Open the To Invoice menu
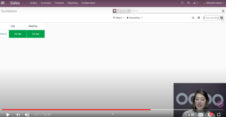226x117 pixels. (46, 3)
